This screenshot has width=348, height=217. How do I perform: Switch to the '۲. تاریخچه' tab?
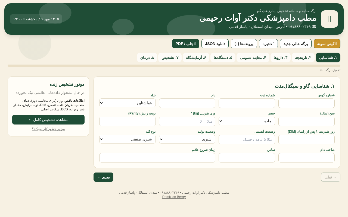(x=303, y=58)
